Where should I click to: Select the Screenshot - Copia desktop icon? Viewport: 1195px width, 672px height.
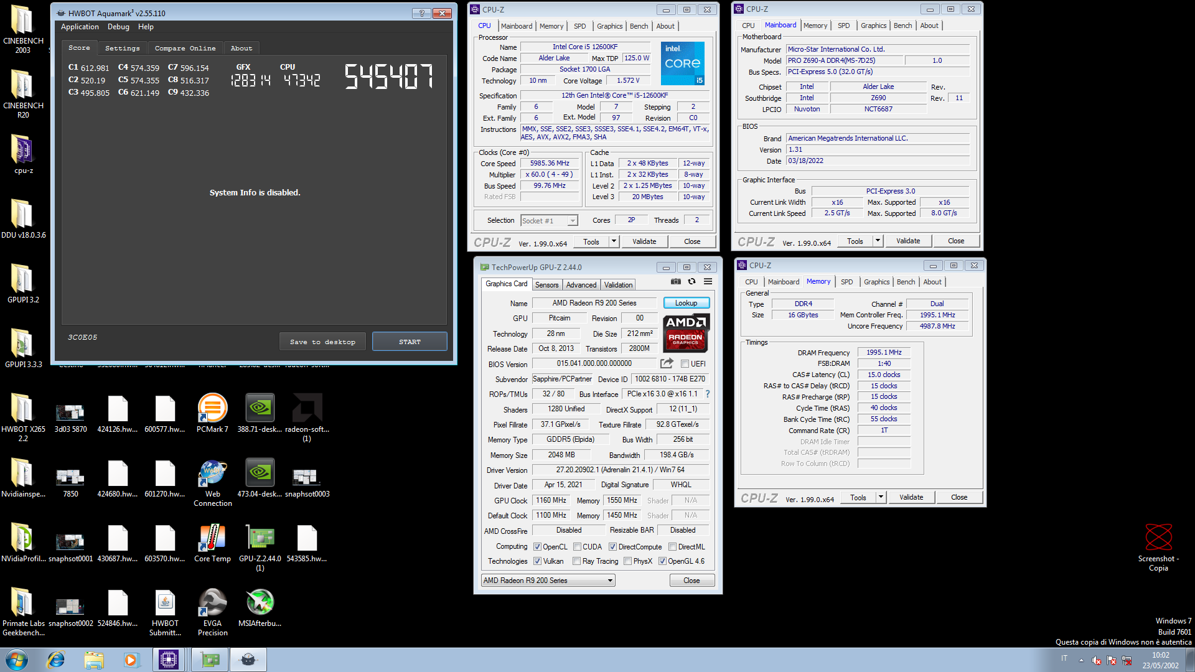pos(1158,548)
